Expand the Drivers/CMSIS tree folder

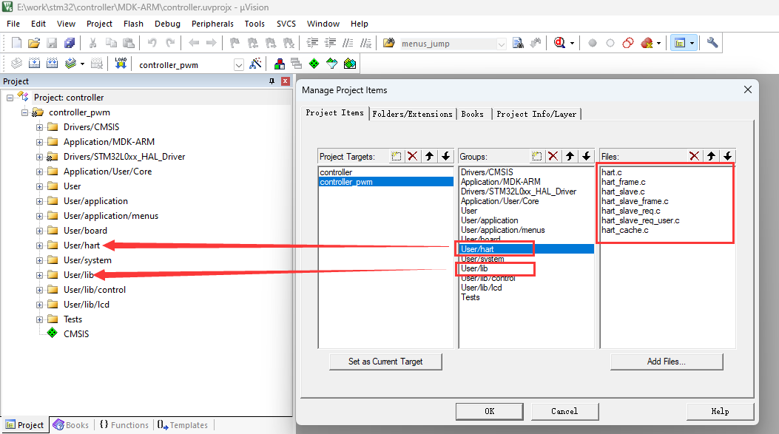pyautogui.click(x=40, y=127)
